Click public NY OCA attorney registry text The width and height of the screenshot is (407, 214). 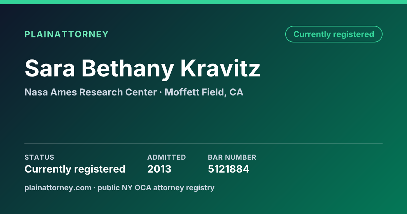(156, 188)
